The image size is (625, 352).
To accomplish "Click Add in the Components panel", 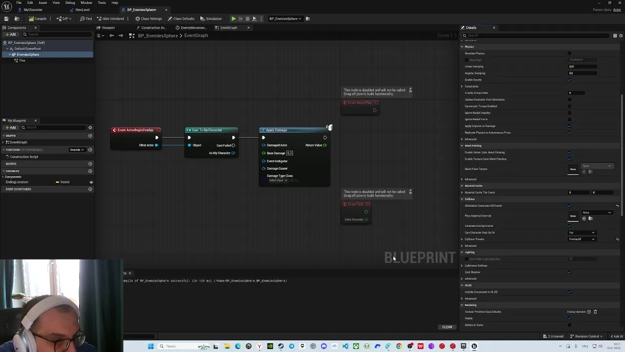I will tap(11, 35).
